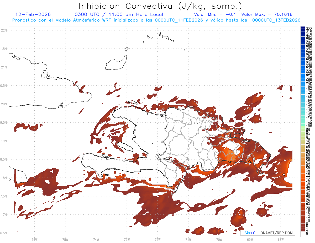Click the white zero swatch in the color bar
This screenshot has width=315, height=243.
303,234
